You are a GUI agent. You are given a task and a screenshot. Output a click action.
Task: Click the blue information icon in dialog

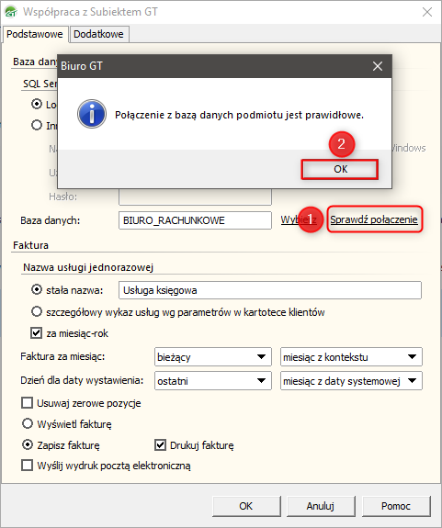92,114
